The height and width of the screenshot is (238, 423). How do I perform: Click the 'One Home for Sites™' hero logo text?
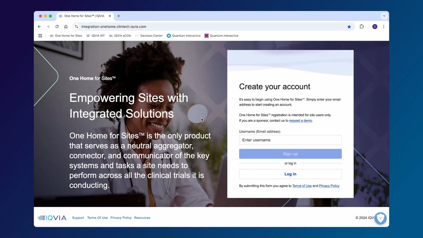(x=93, y=78)
